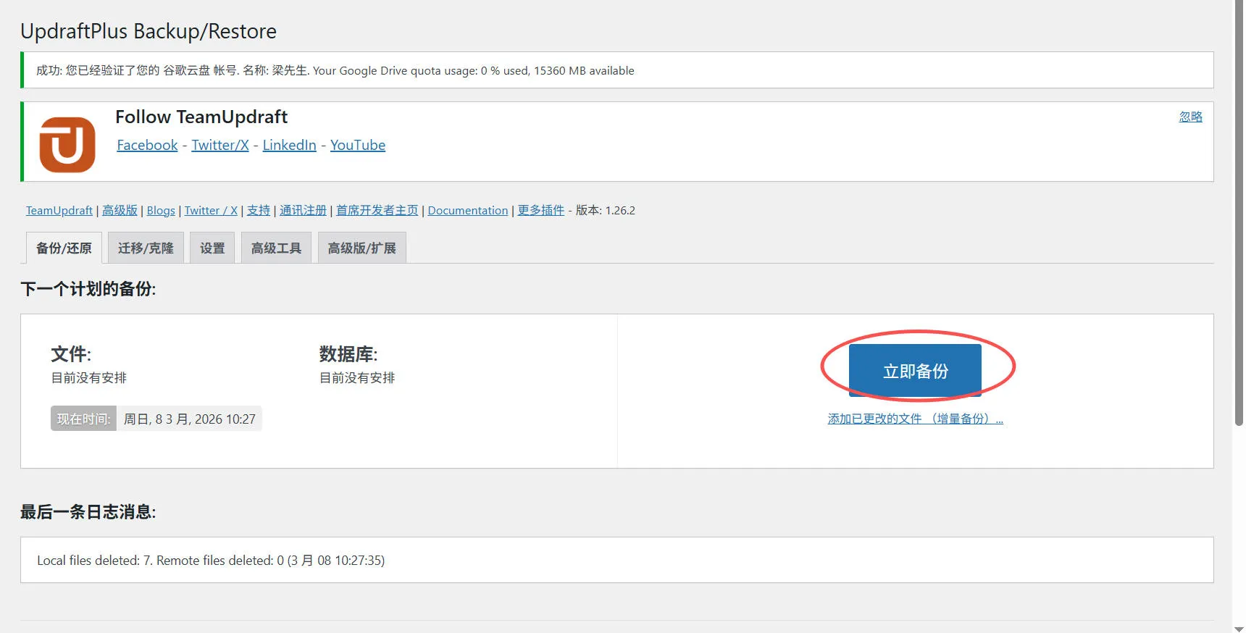The width and height of the screenshot is (1246, 633).
Task: Click the UpdraftPlus orange logo icon
Action: pos(67,145)
